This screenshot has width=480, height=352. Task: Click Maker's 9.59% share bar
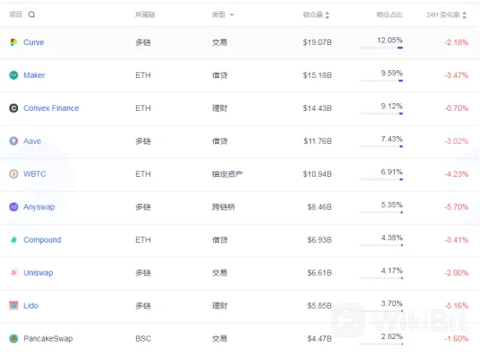381,81
